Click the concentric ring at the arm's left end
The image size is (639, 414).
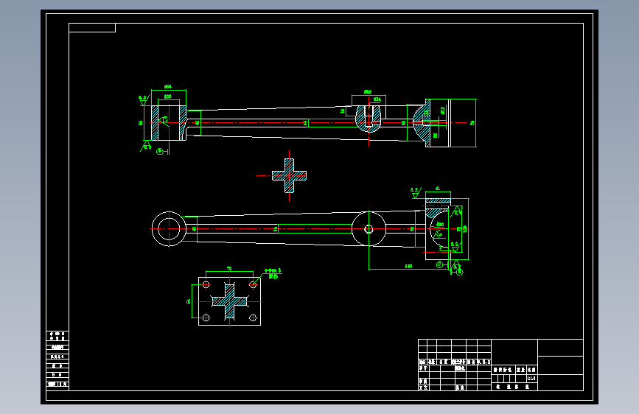[x=169, y=228]
